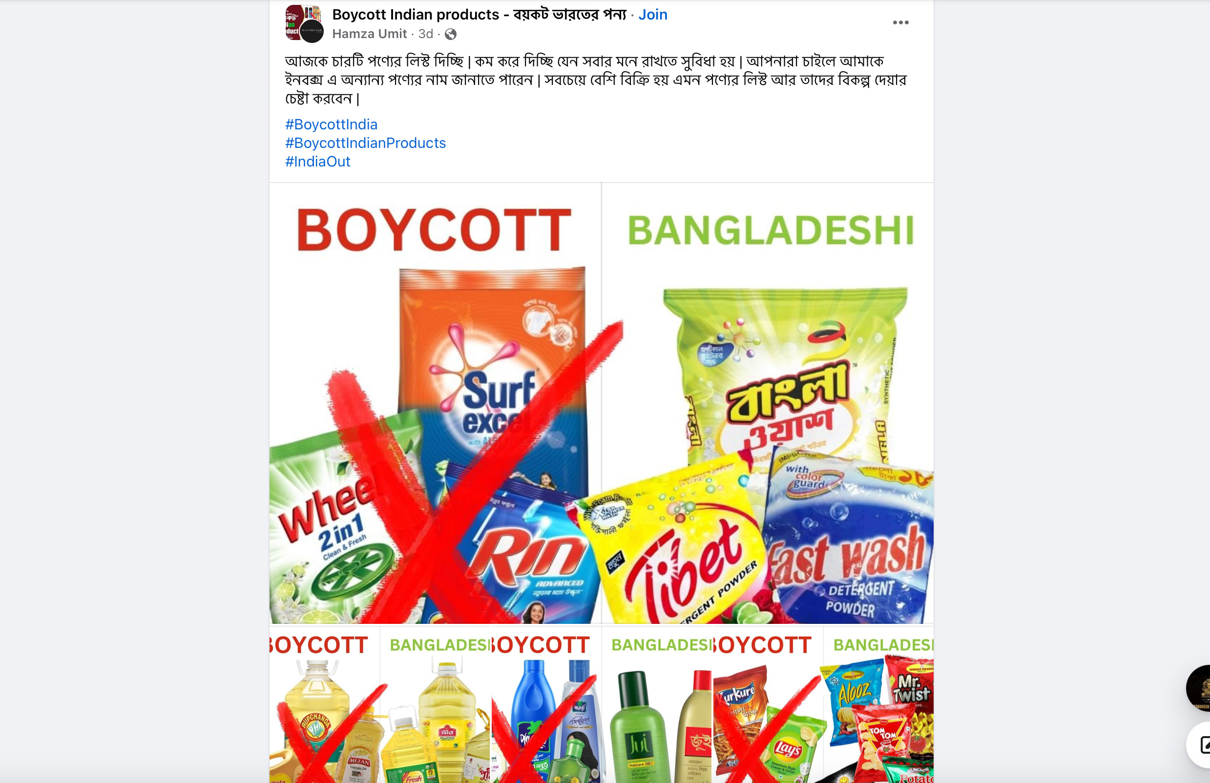Open the cooking oil comparison image
The width and height of the screenshot is (1210, 783).
[380, 704]
